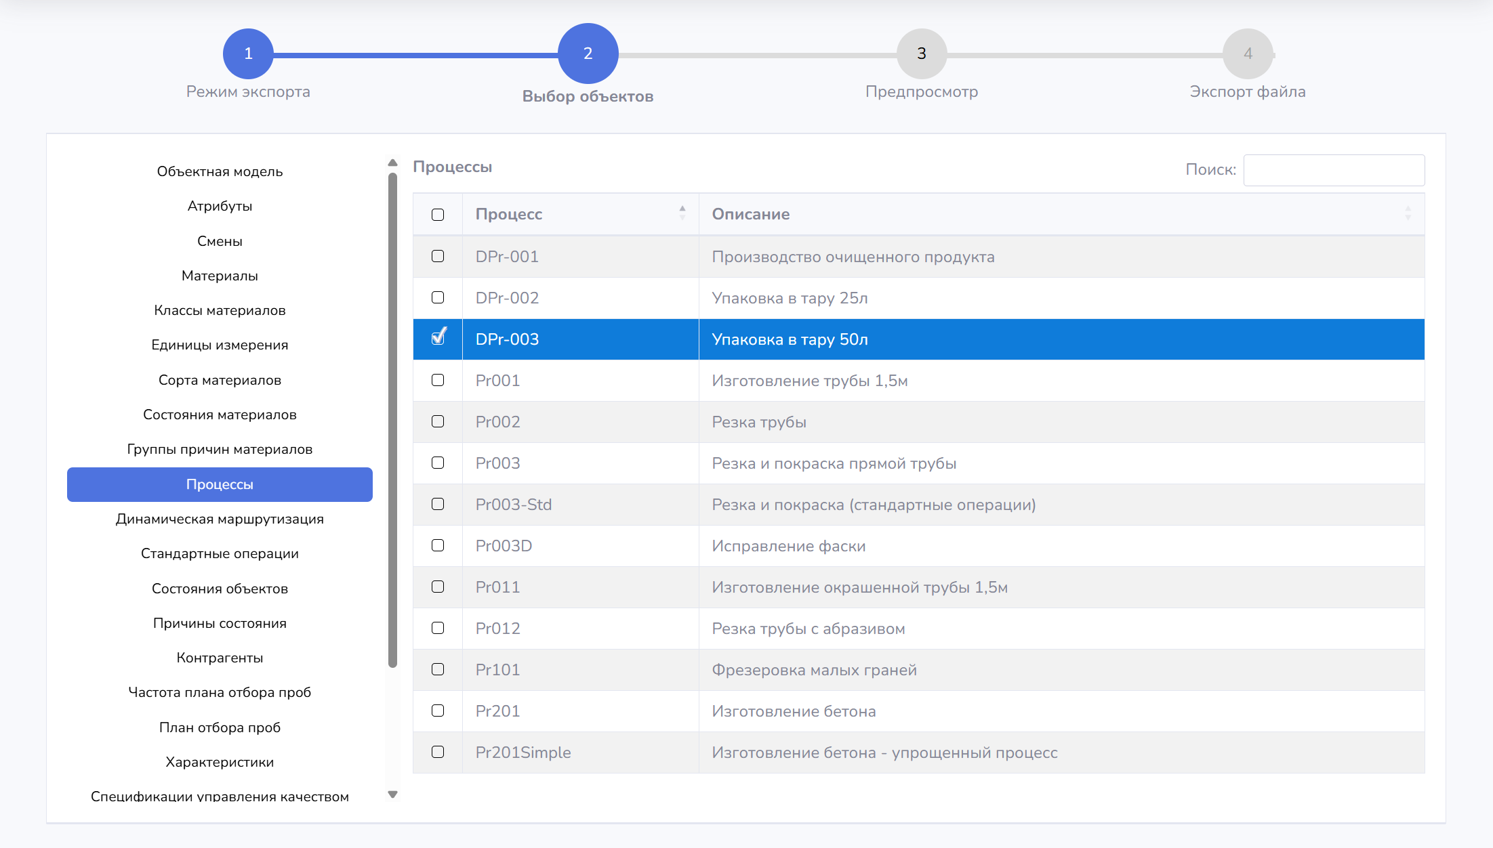
Task: Select Контрагенты category in sidebar
Action: 220,658
